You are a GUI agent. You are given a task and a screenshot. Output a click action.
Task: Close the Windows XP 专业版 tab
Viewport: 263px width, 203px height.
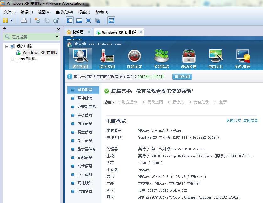(x=141, y=32)
